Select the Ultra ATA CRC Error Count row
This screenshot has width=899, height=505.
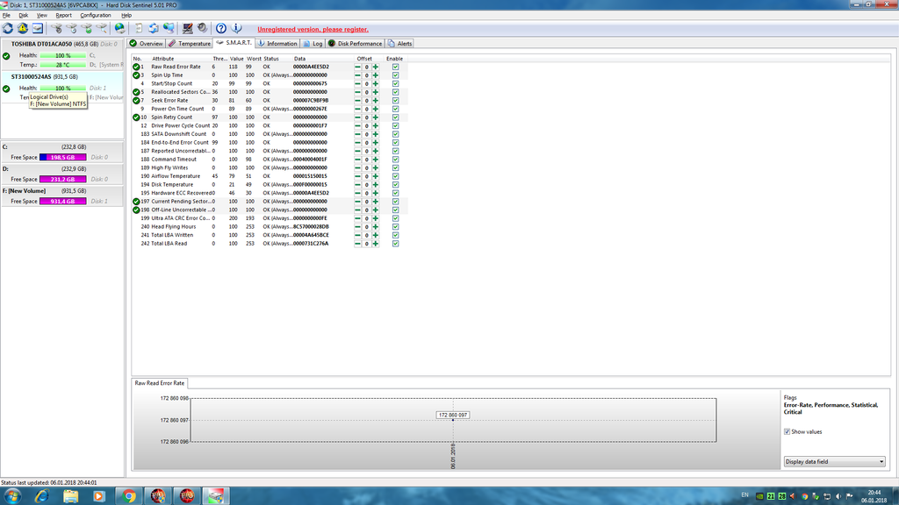[x=270, y=218]
